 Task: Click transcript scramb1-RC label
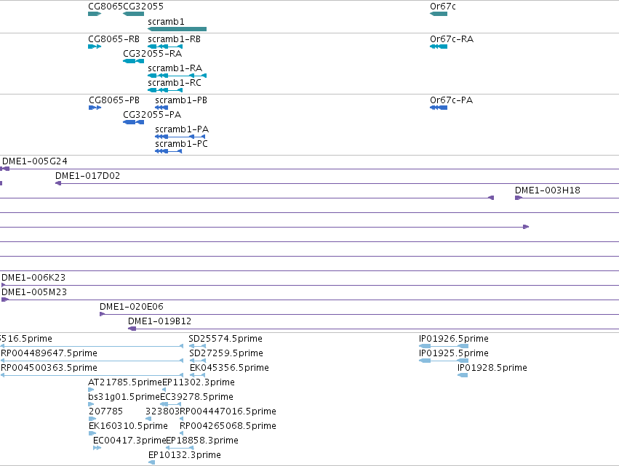[175, 83]
